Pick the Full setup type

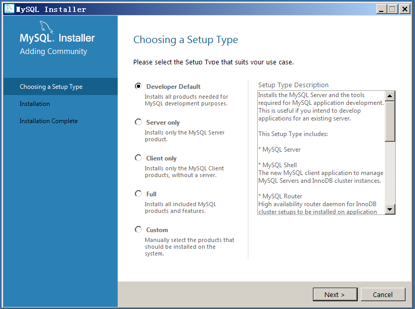(138, 194)
